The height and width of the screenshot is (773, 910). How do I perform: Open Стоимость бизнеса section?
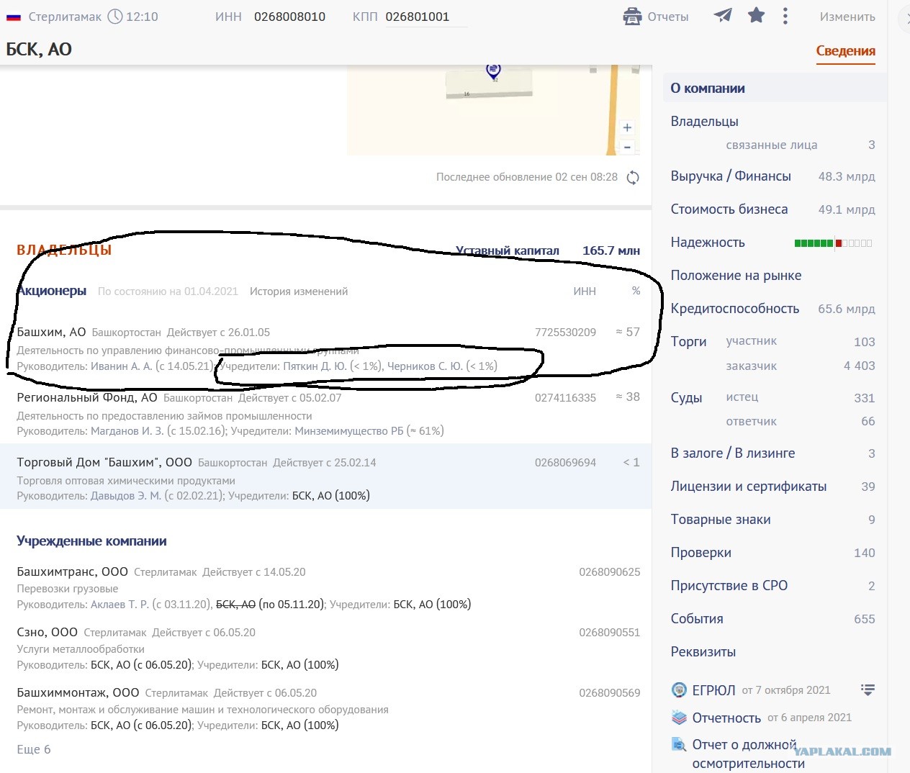pos(729,209)
